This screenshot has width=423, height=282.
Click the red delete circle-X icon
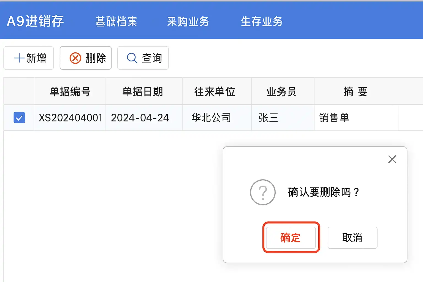coord(75,58)
